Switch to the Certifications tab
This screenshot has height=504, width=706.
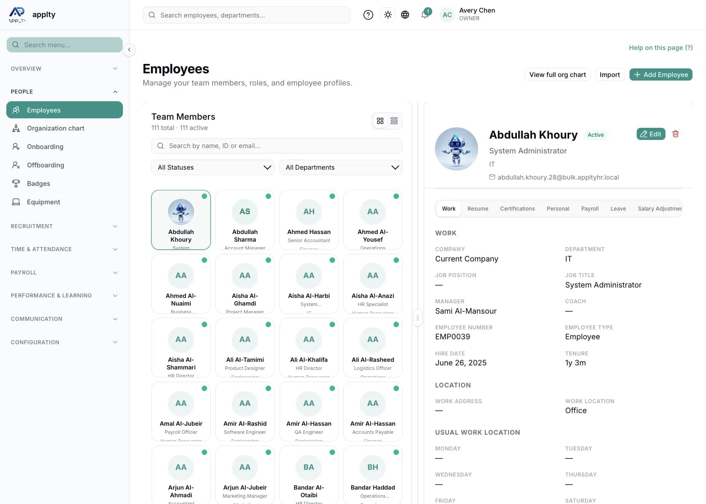(x=517, y=209)
